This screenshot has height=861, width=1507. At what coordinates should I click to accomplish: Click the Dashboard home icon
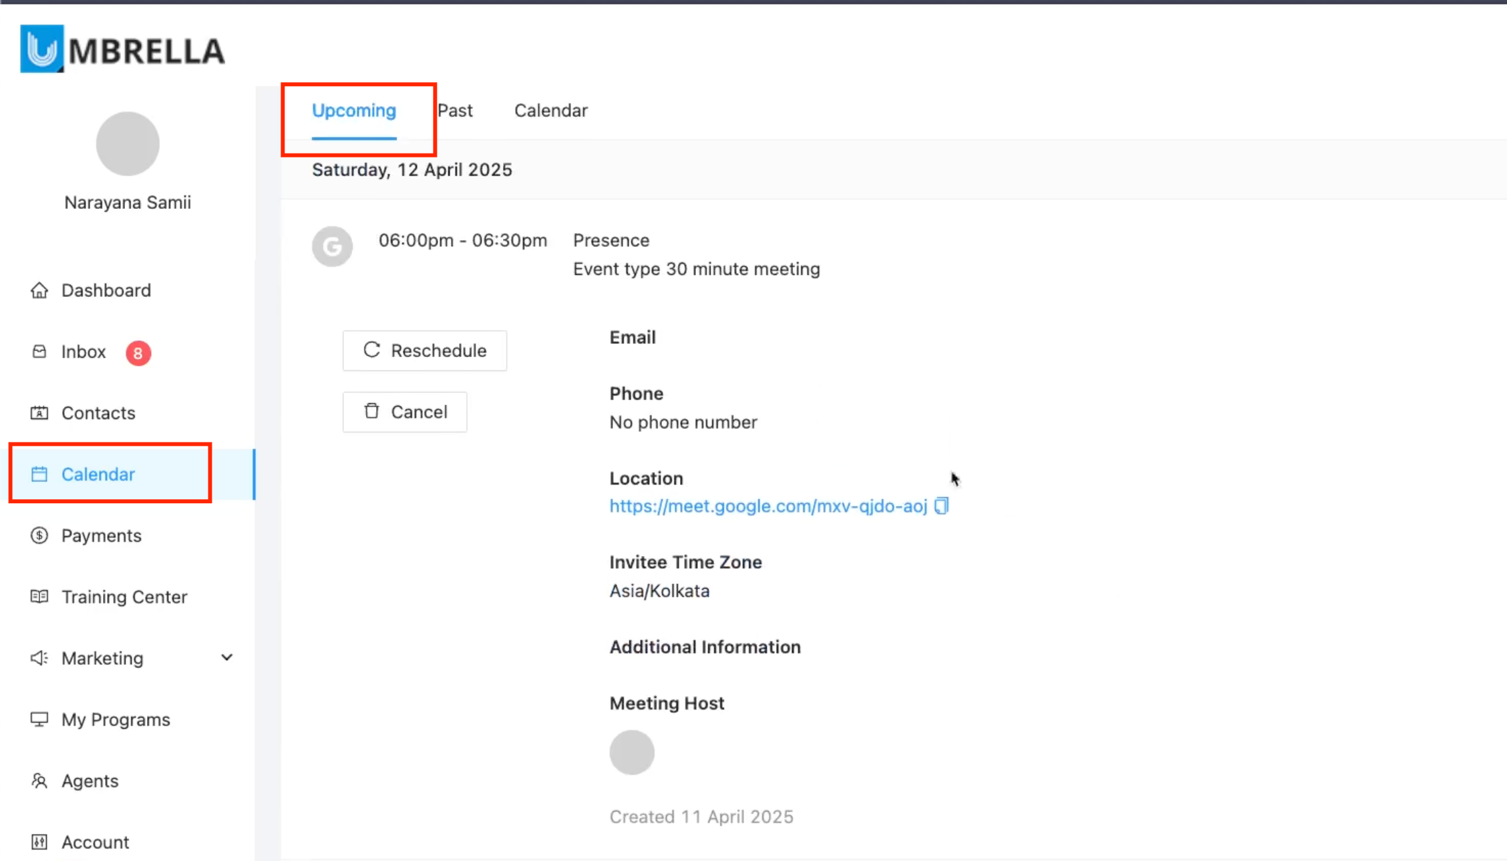[x=39, y=290]
